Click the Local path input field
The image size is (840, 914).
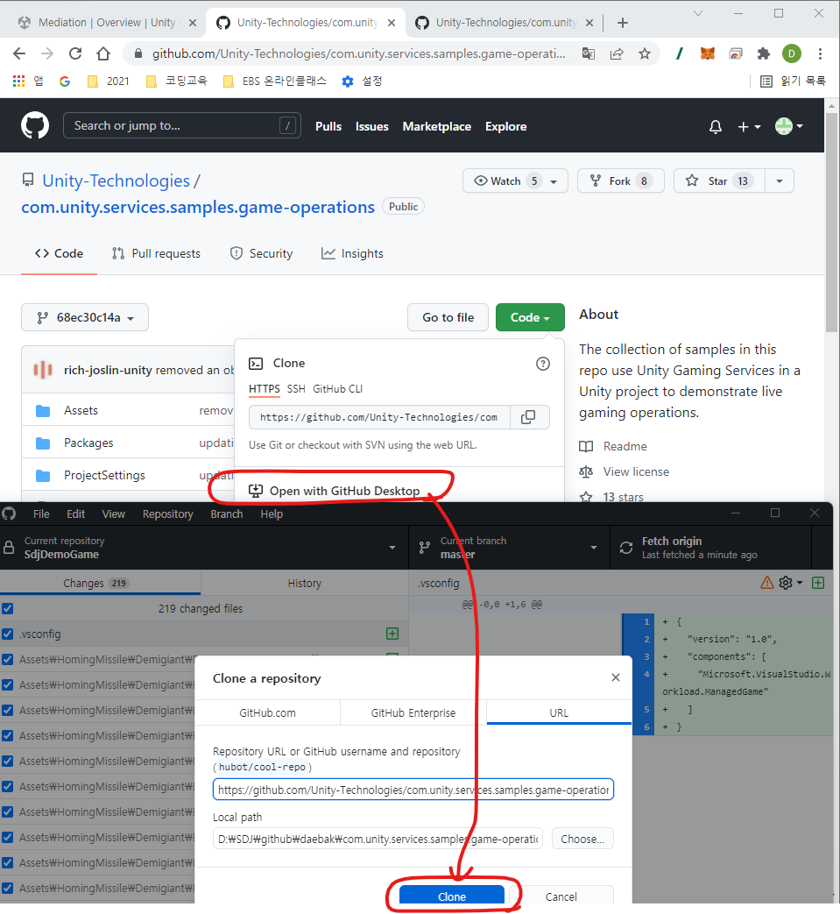pos(378,839)
